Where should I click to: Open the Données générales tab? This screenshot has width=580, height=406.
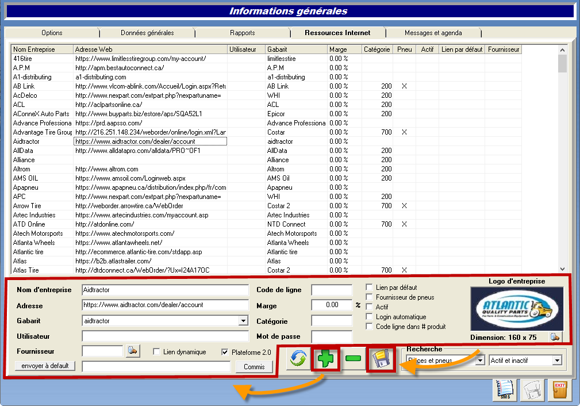[147, 33]
